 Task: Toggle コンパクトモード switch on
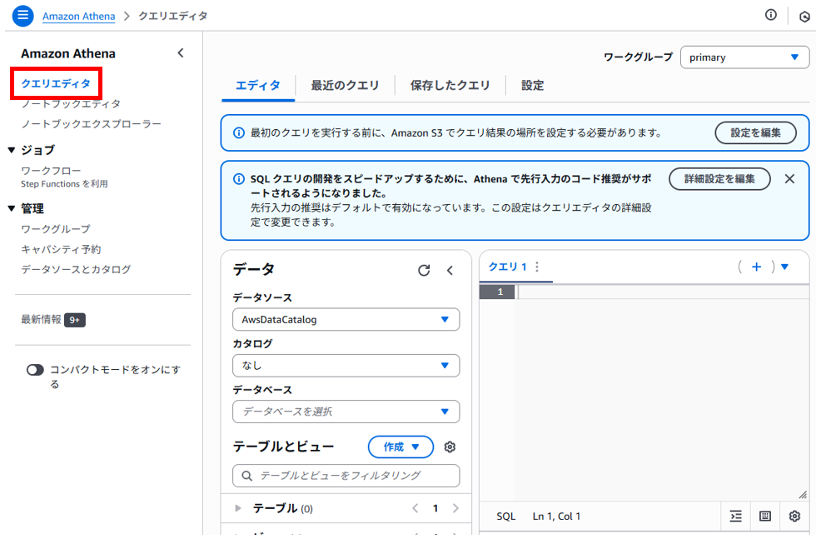click(x=35, y=370)
